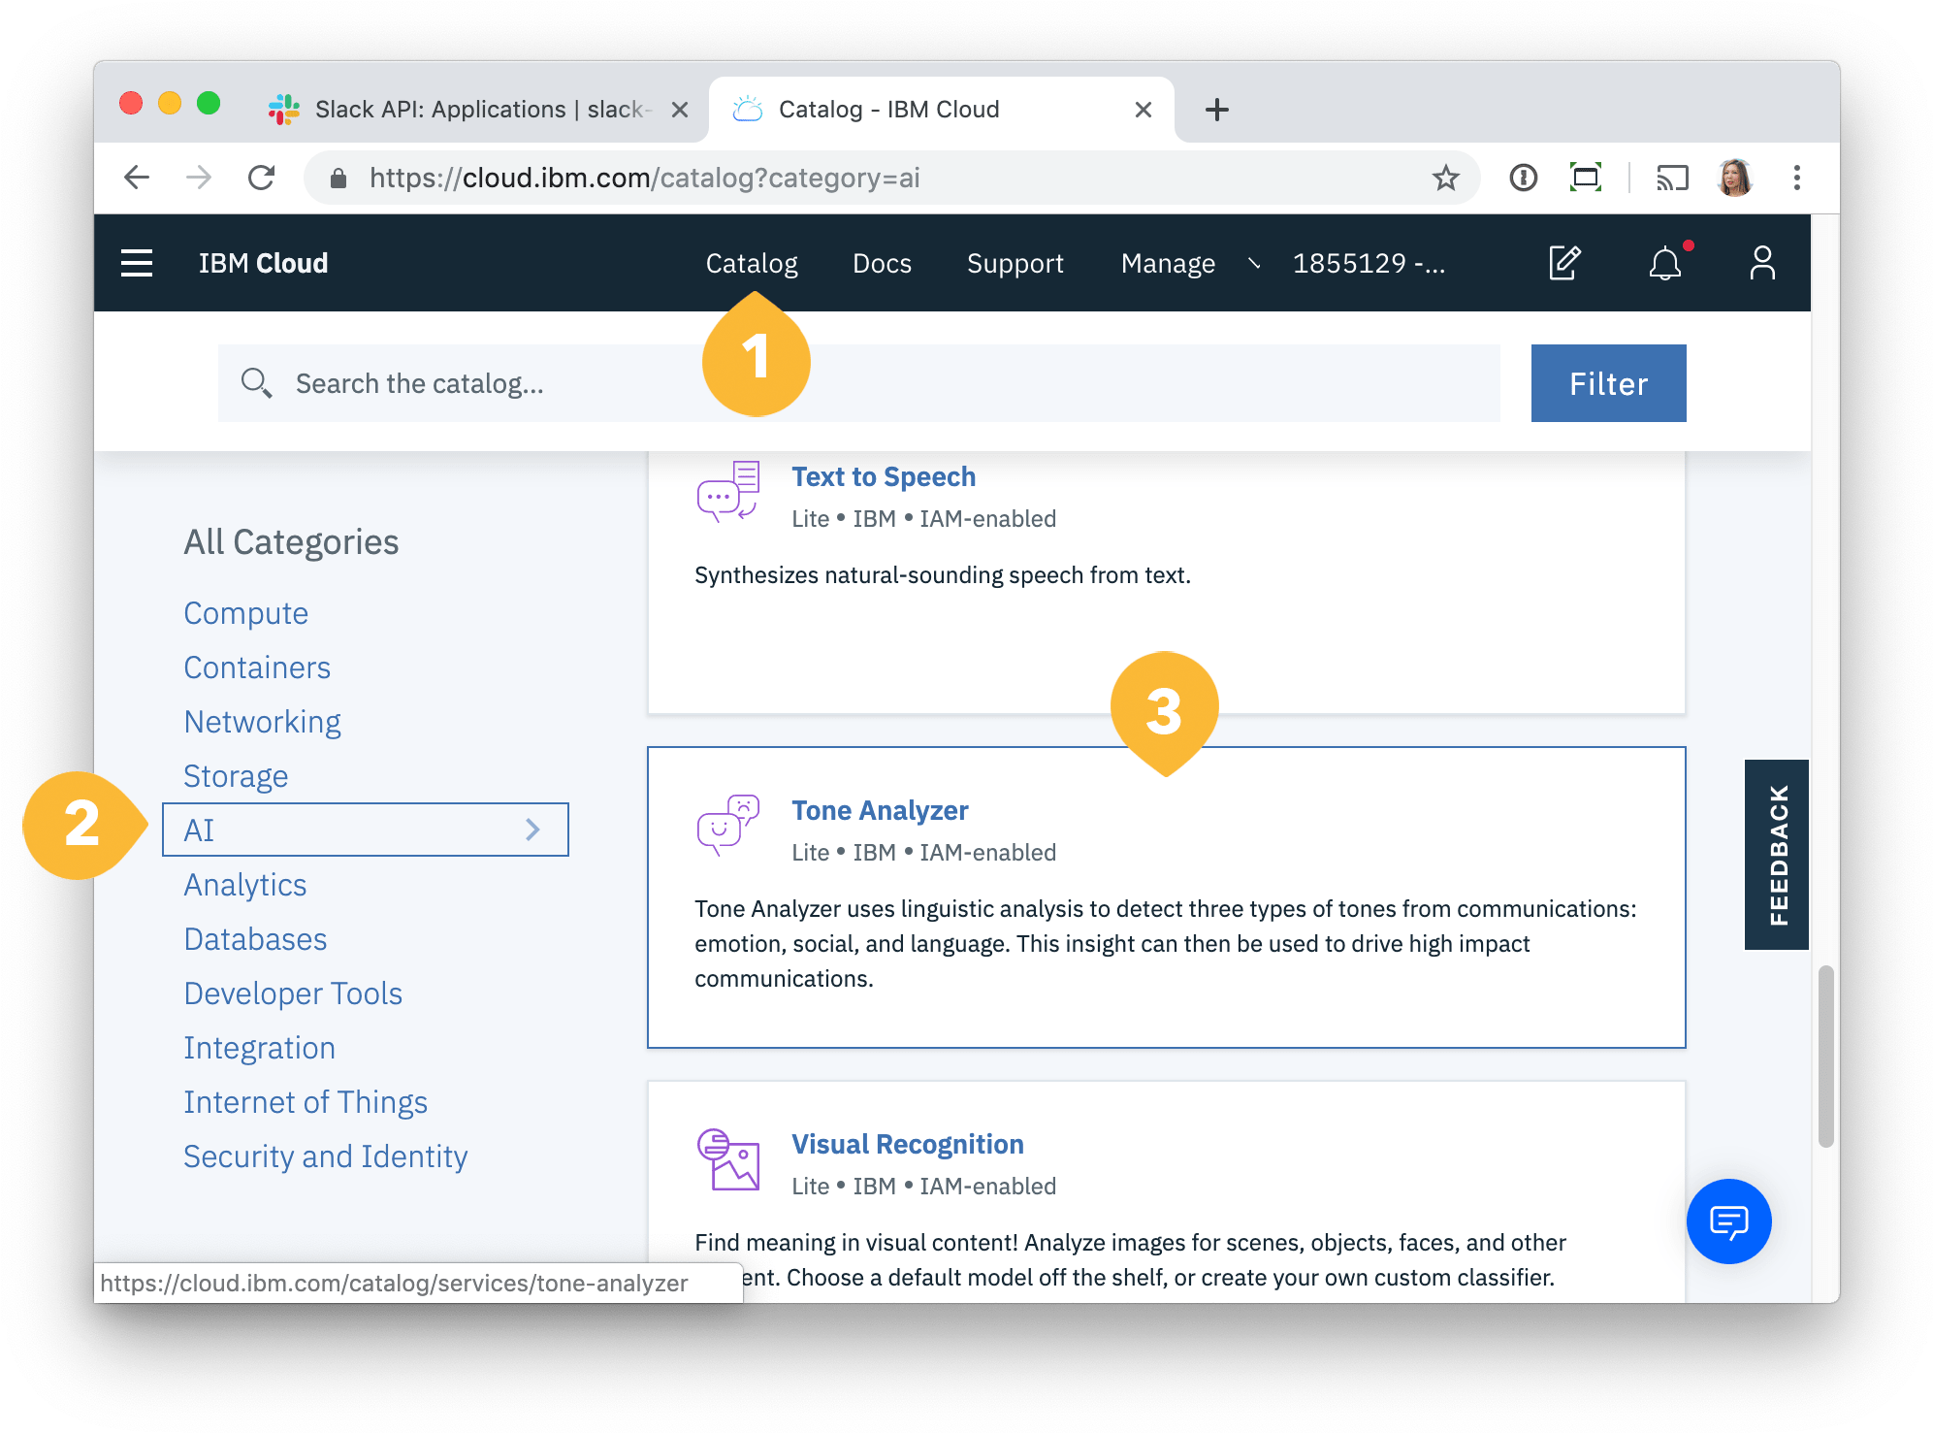Viewport: 1933px width, 1433px height.
Task: Click the Filter button
Action: point(1608,383)
